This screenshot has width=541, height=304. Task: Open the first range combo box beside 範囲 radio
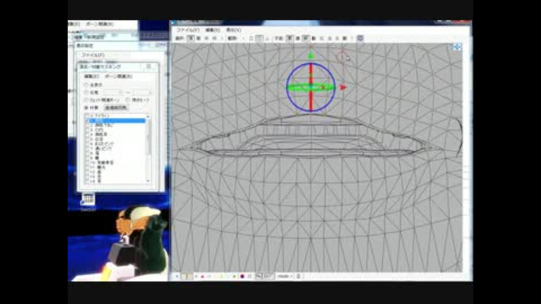click(113, 92)
